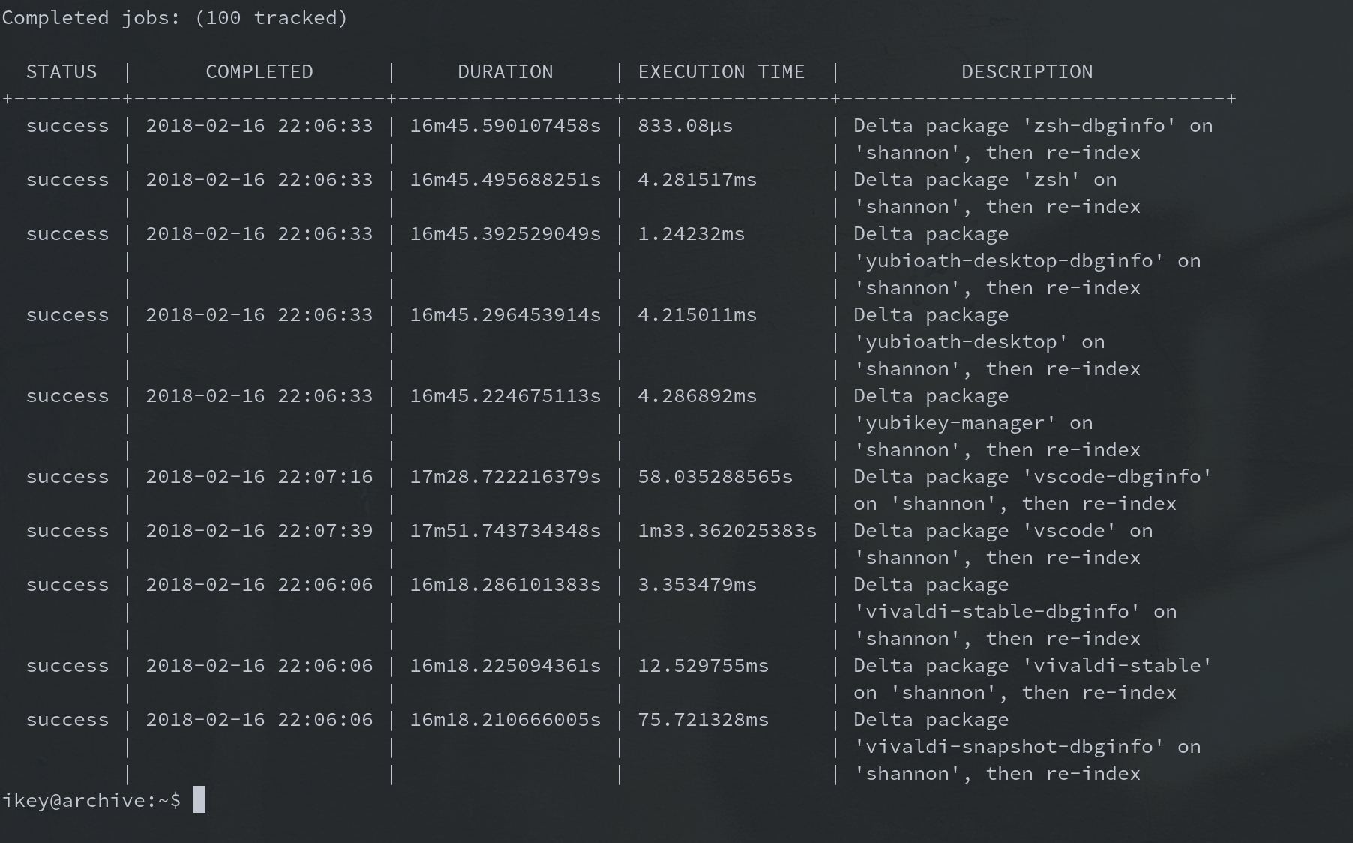Click description line Delta package 'vscode' on

click(1003, 530)
